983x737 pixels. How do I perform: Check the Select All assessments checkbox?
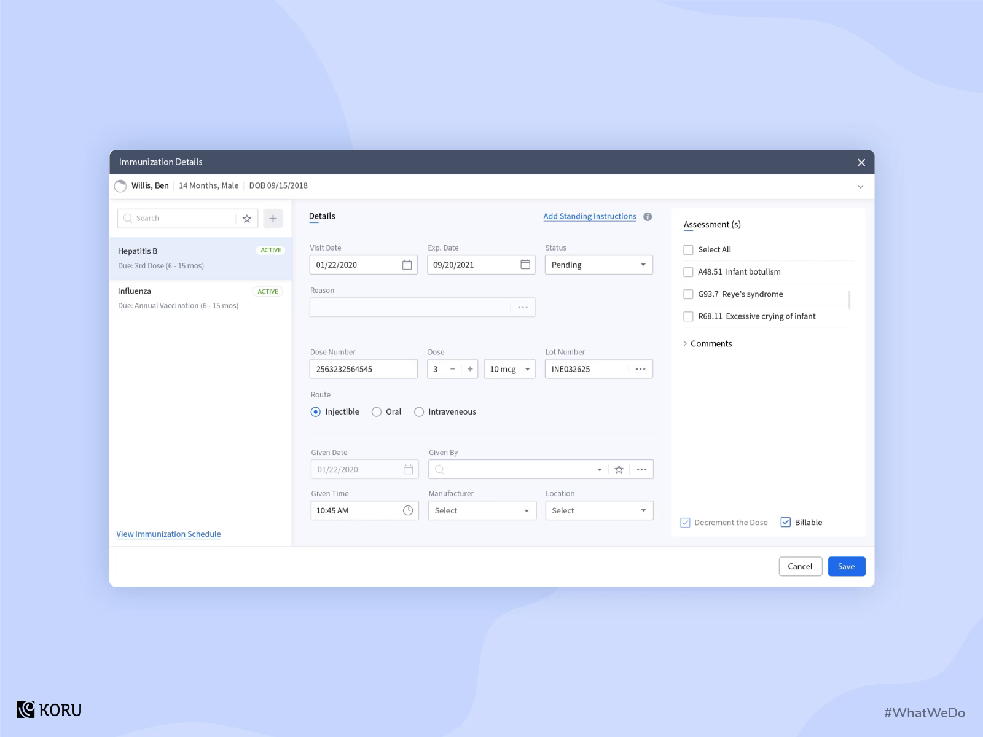[688, 249]
